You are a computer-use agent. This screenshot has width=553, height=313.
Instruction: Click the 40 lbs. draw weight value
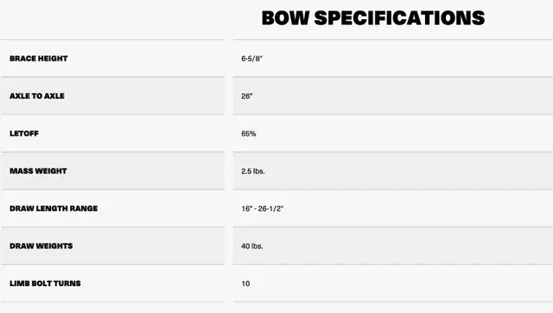coord(252,246)
